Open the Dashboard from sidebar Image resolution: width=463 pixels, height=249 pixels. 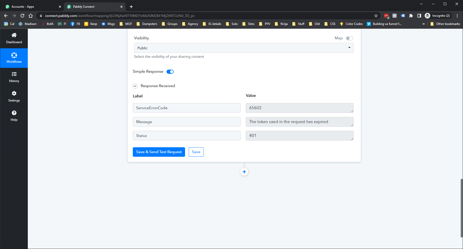pyautogui.click(x=14, y=38)
